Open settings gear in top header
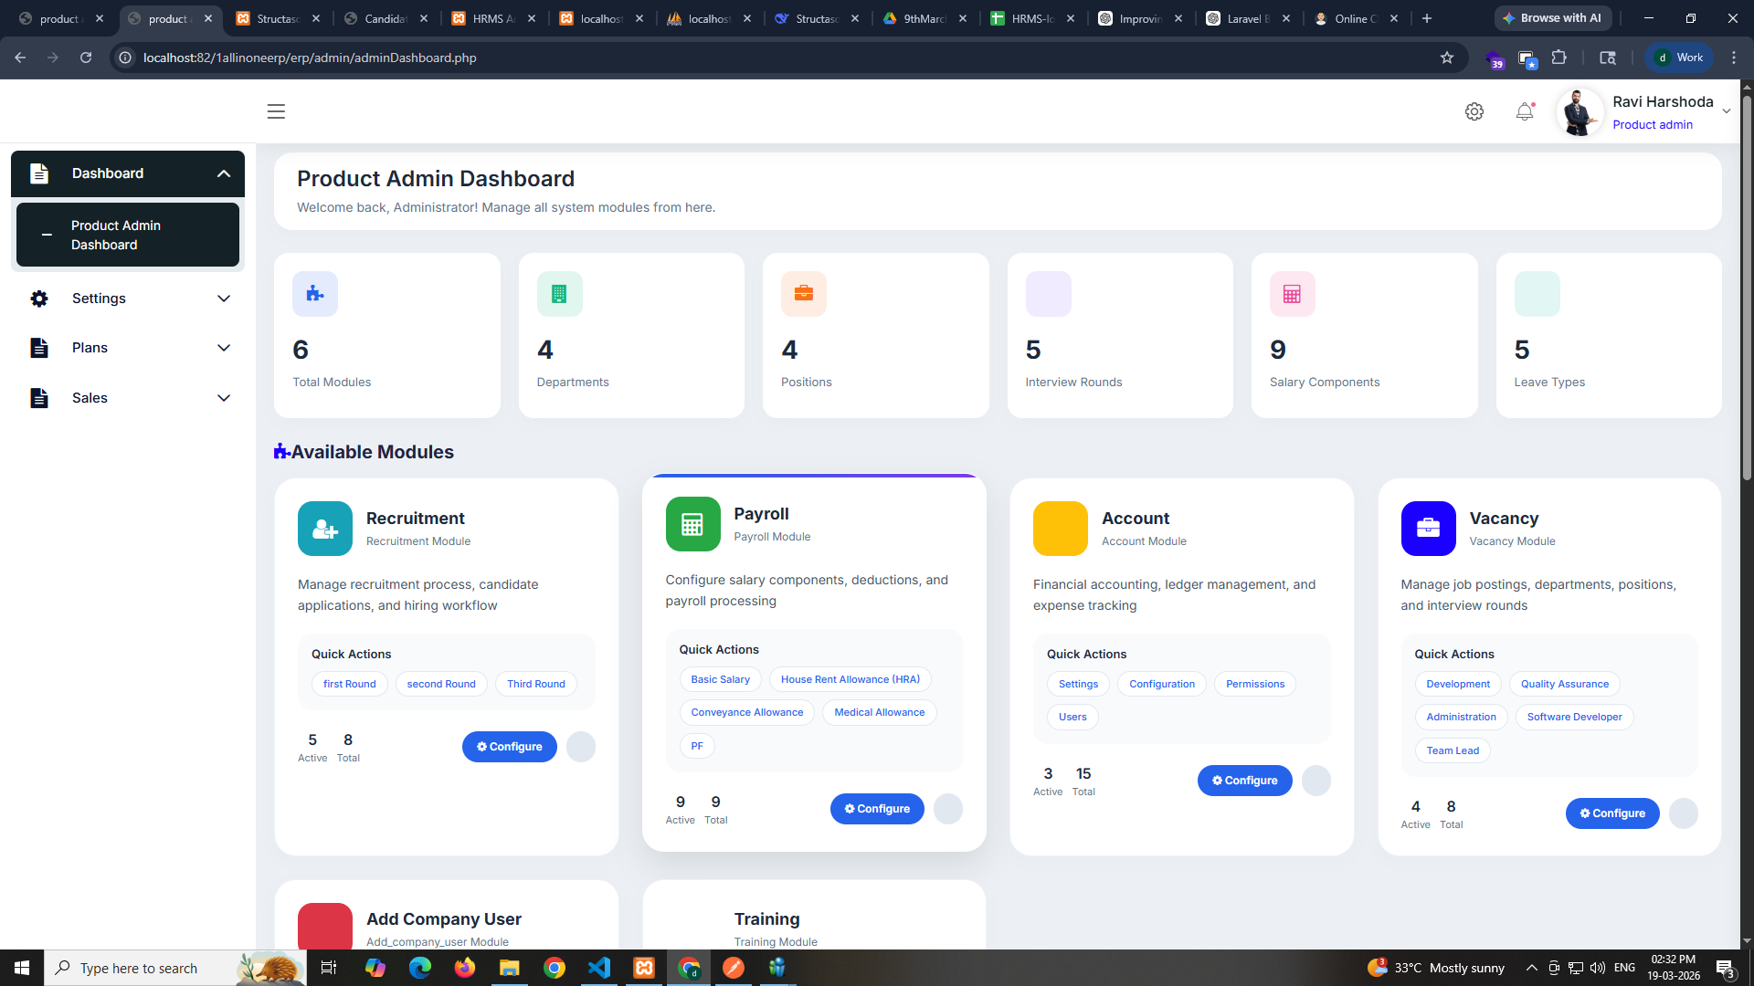 pos(1474,111)
